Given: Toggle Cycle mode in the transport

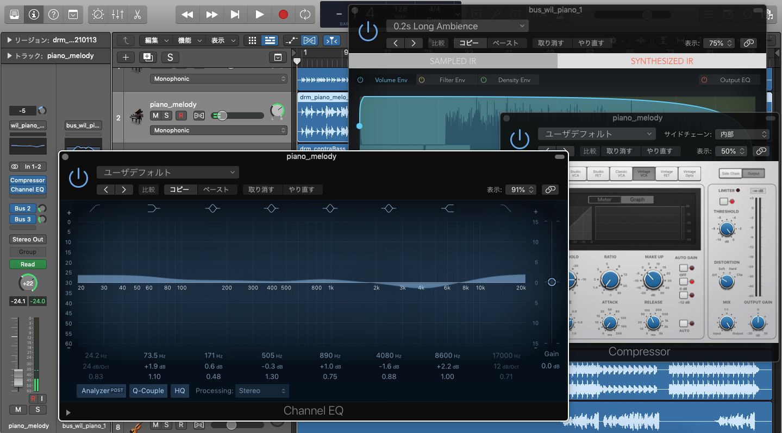Looking at the screenshot, I should (x=305, y=15).
